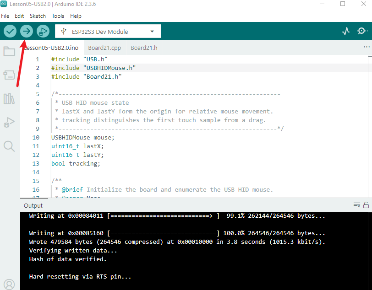Viewport: 372px width, 290px height.
Task: Open the Edit menu
Action: point(19,16)
